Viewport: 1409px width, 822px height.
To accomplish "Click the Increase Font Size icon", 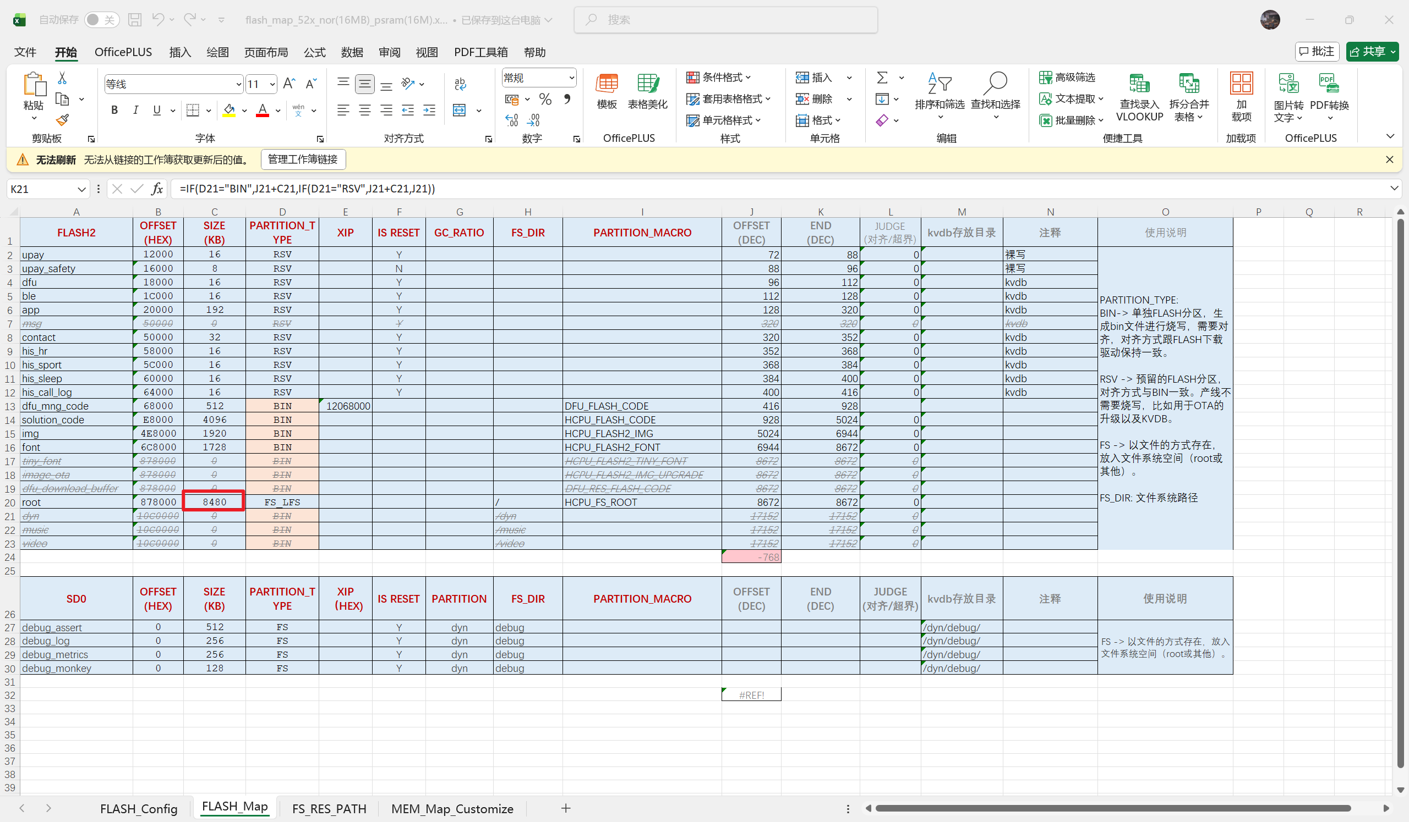I will click(288, 84).
